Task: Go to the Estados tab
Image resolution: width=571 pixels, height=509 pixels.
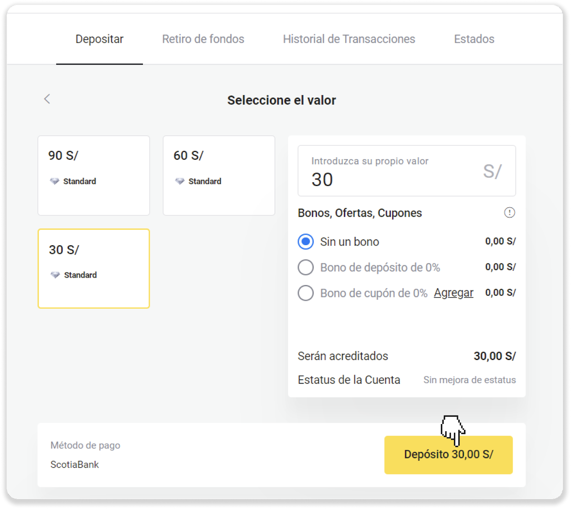Action: pos(474,39)
